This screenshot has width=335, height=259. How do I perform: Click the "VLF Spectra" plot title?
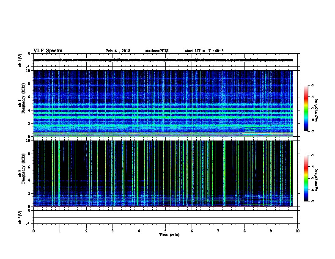[48, 51]
